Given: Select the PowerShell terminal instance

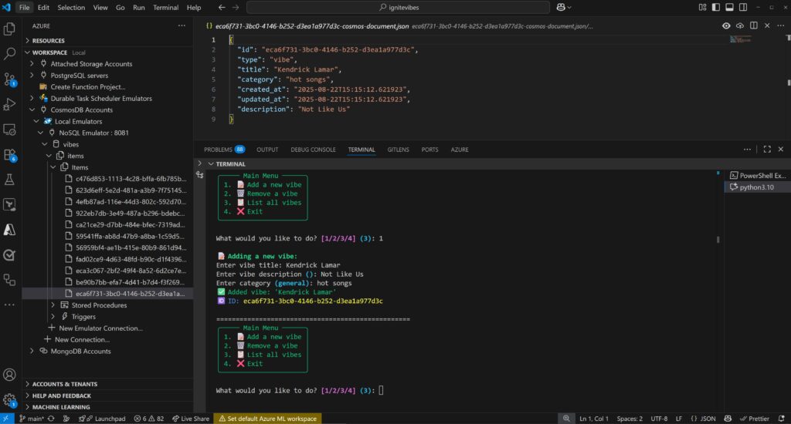Looking at the screenshot, I should [758, 176].
